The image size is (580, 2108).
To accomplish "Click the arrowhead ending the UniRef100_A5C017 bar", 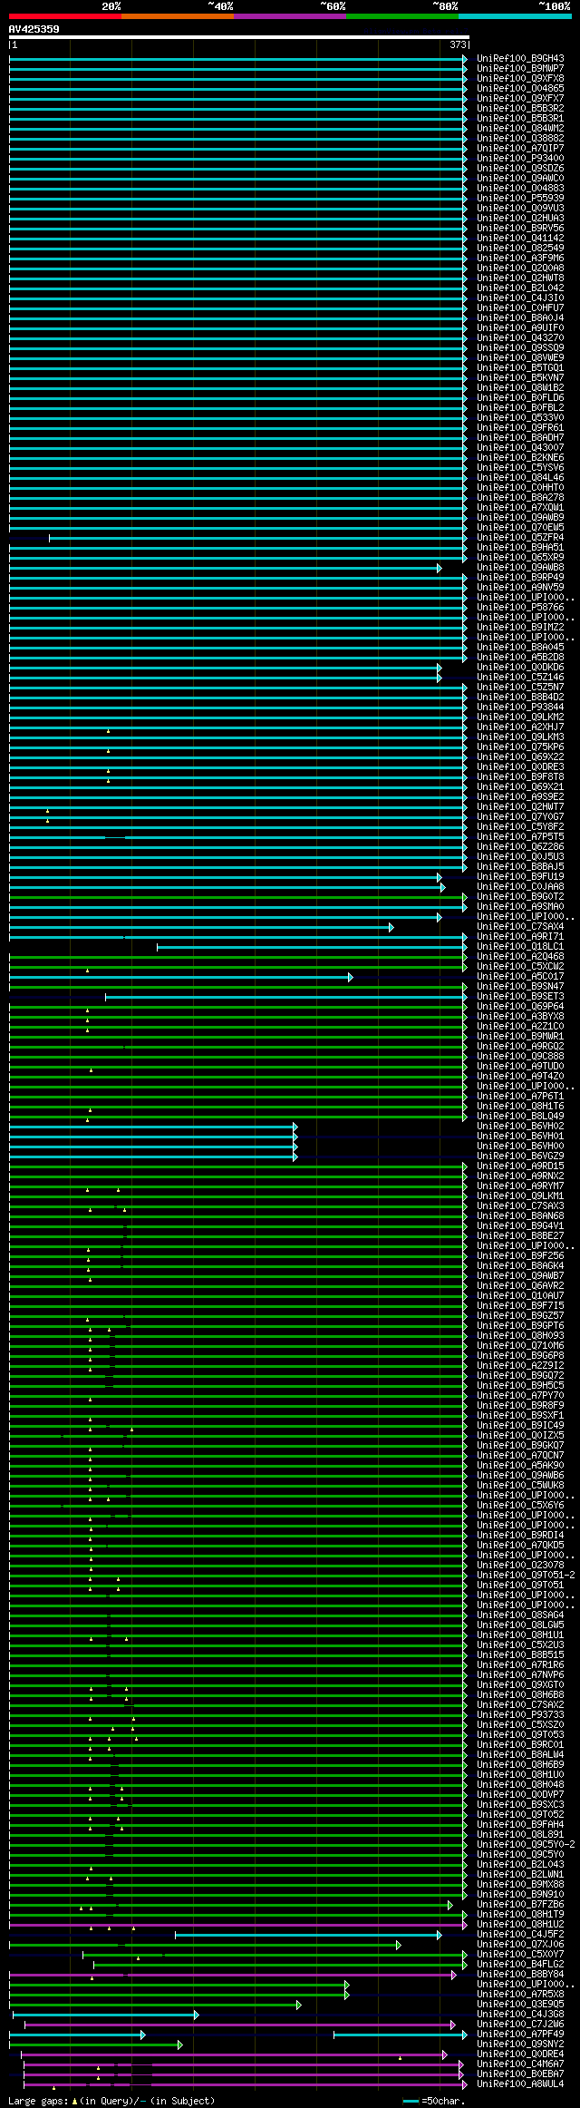I will tap(350, 977).
